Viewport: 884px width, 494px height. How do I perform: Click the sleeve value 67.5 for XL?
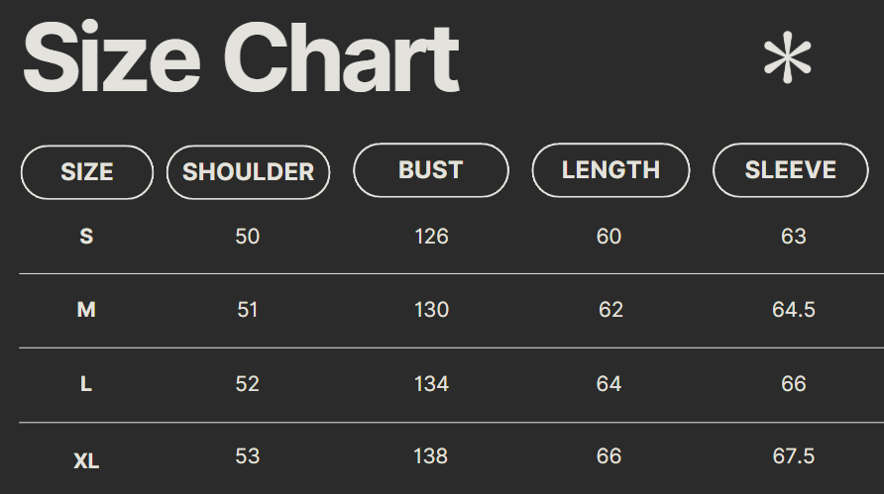793,456
